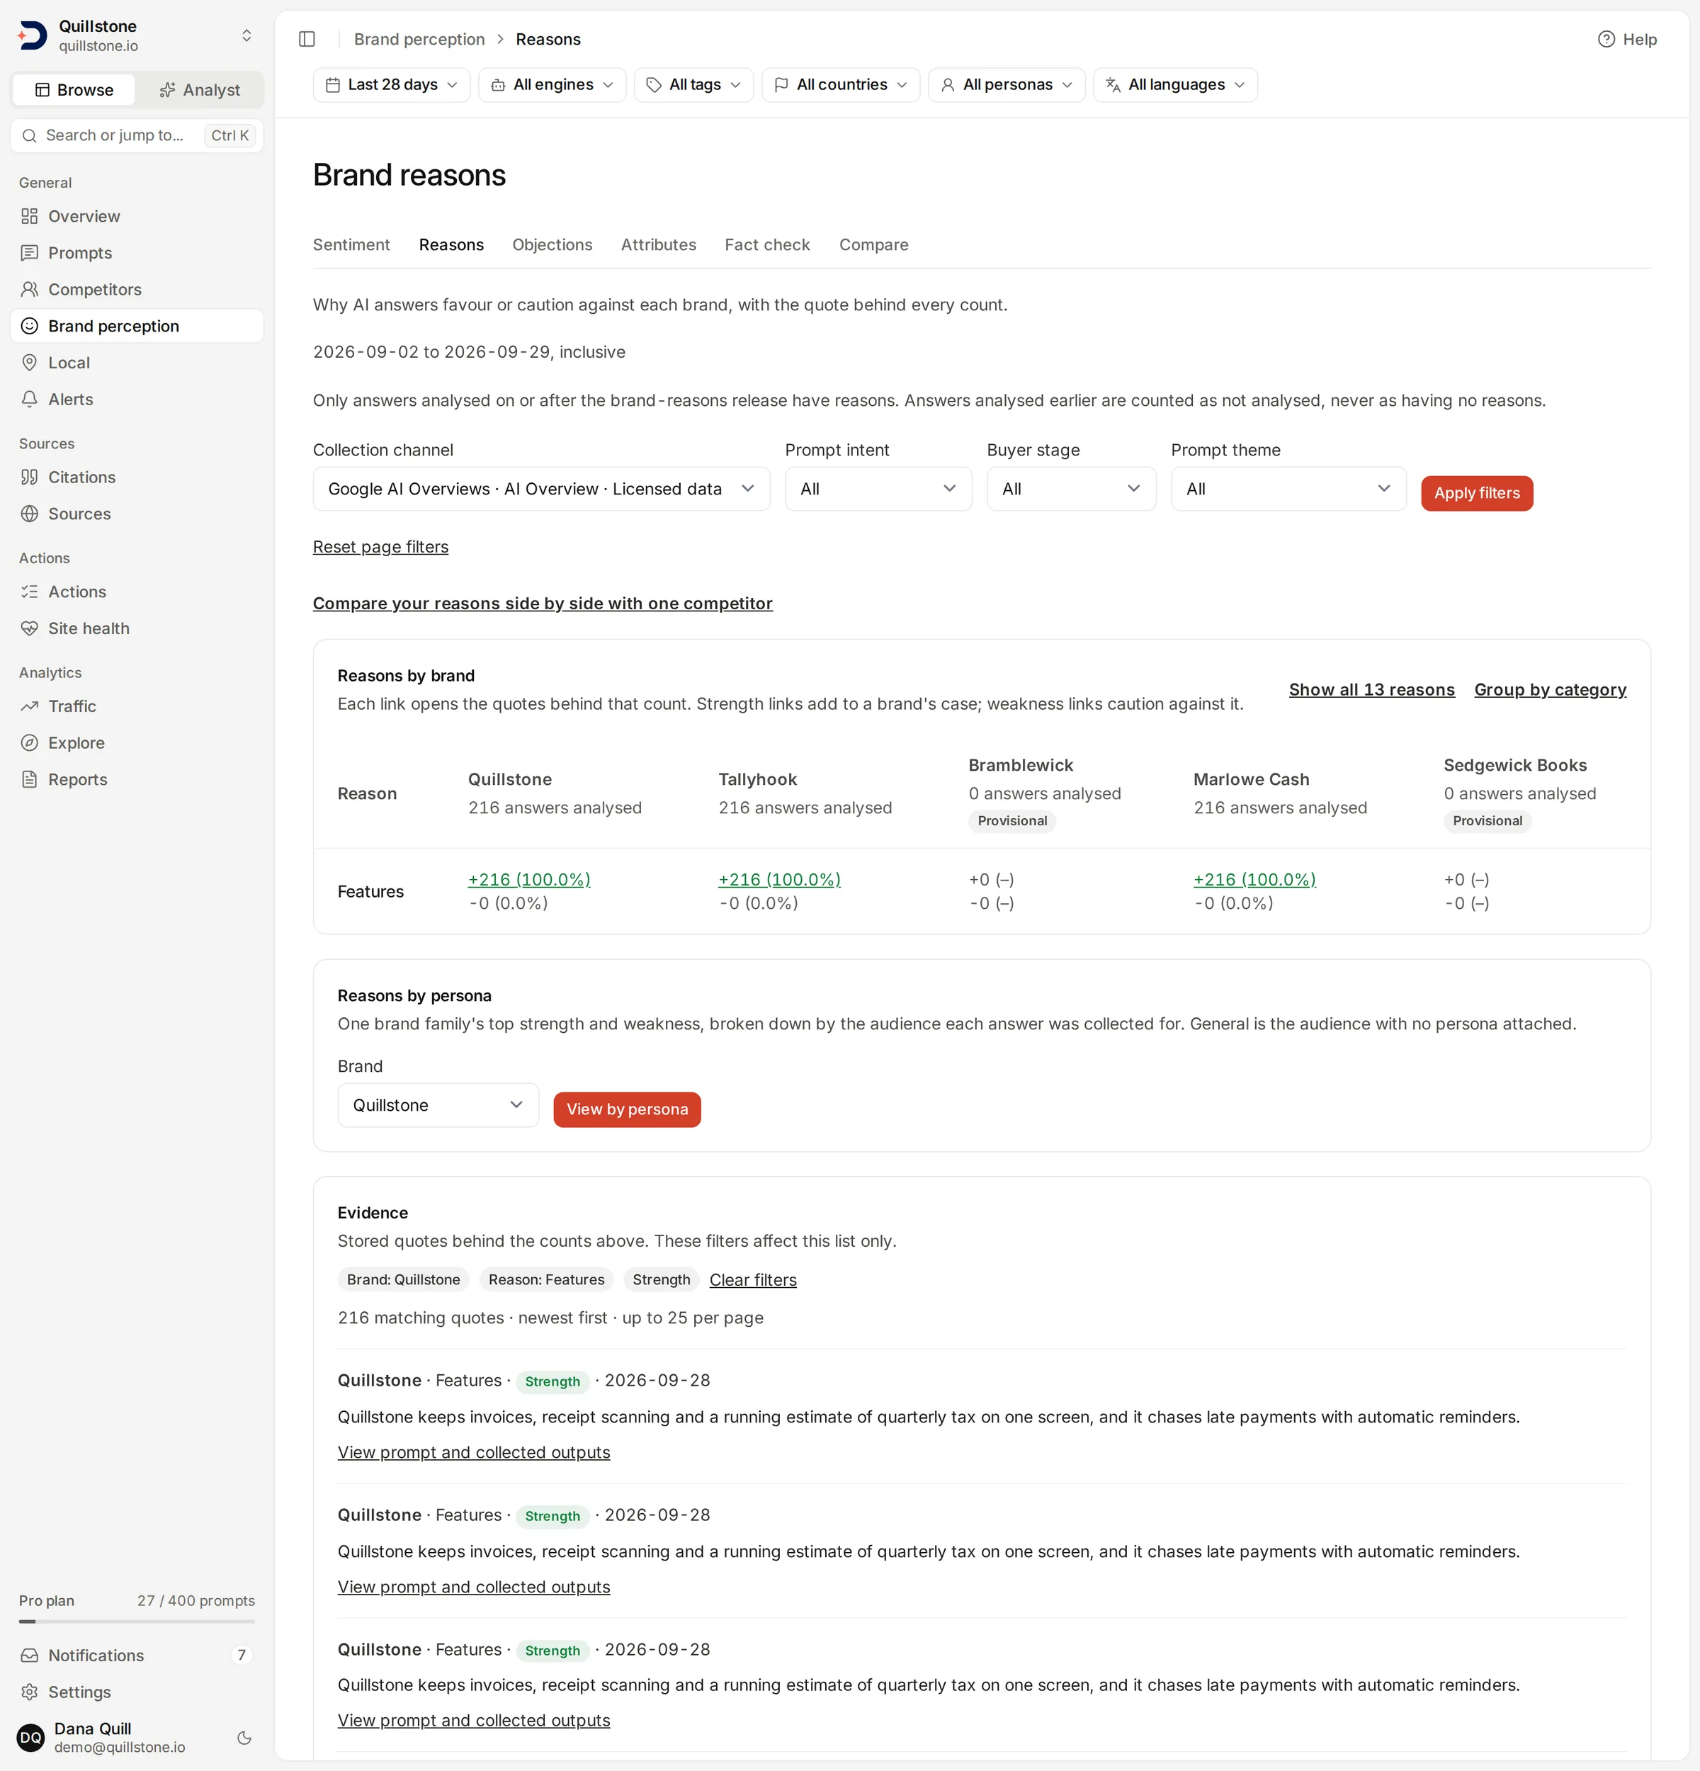The width and height of the screenshot is (1700, 1771).
Task: Open the Notifications inbox icon
Action: (x=30, y=1656)
